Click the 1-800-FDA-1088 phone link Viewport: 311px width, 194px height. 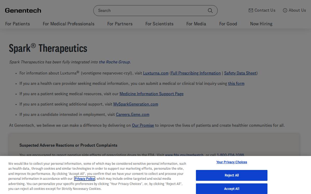click(230, 155)
